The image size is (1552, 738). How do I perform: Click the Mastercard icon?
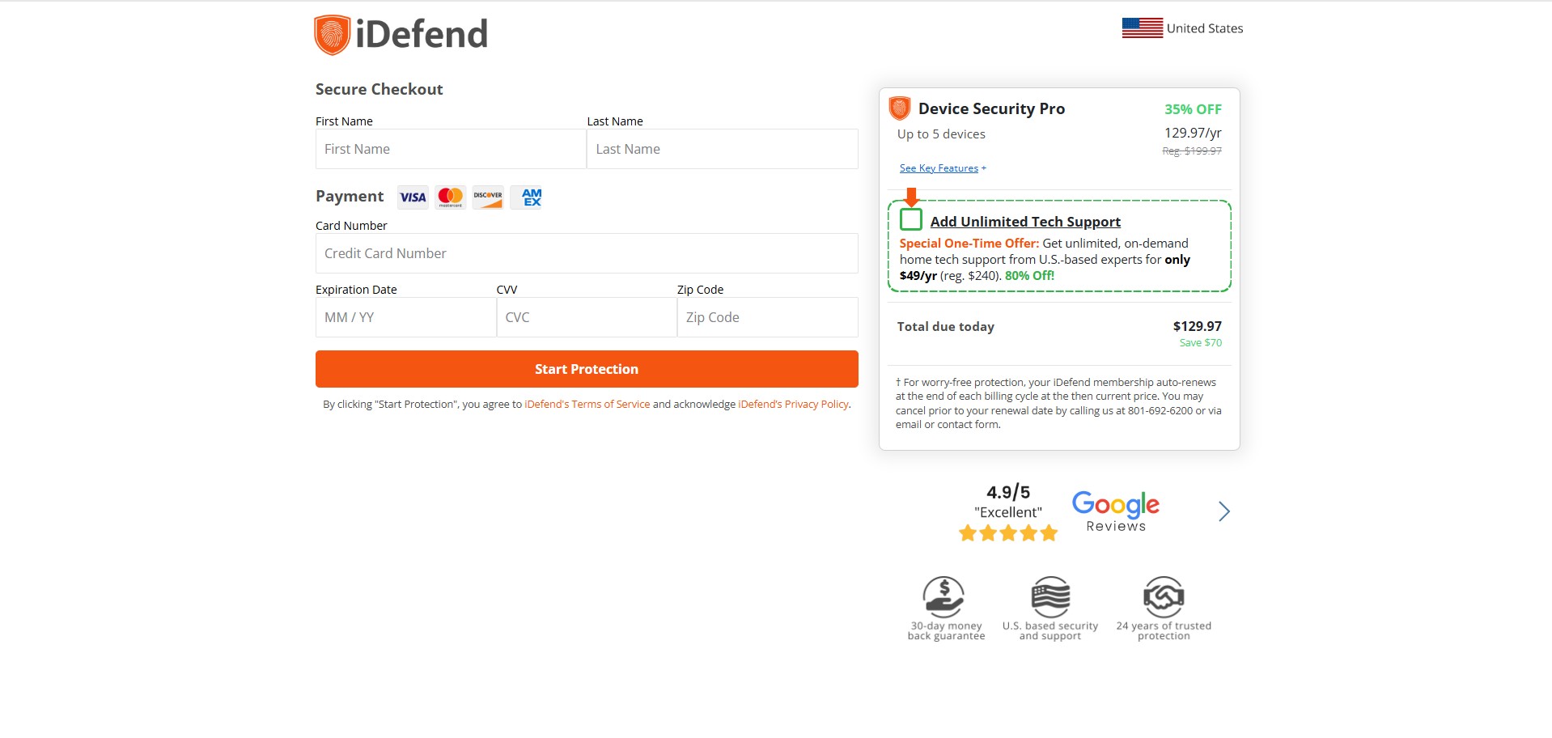pos(451,197)
